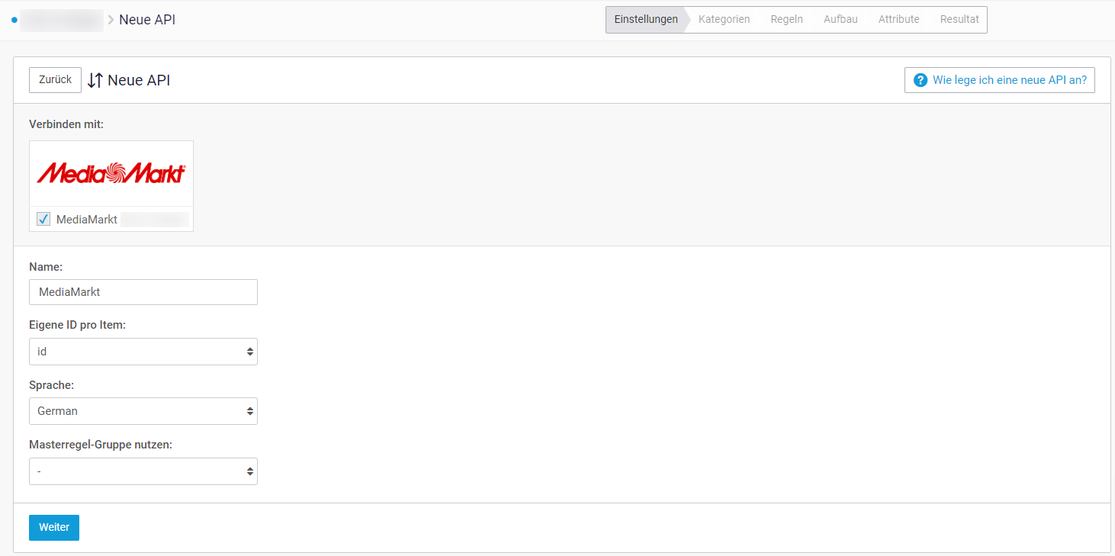Go to the Attribute step tab
This screenshot has height=556, width=1115.
click(x=898, y=20)
